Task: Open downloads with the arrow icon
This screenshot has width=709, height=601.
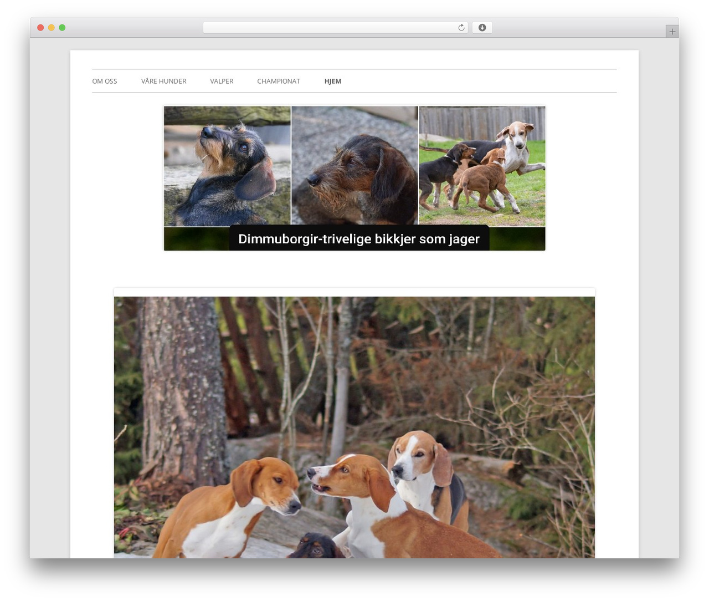Action: coord(482,28)
